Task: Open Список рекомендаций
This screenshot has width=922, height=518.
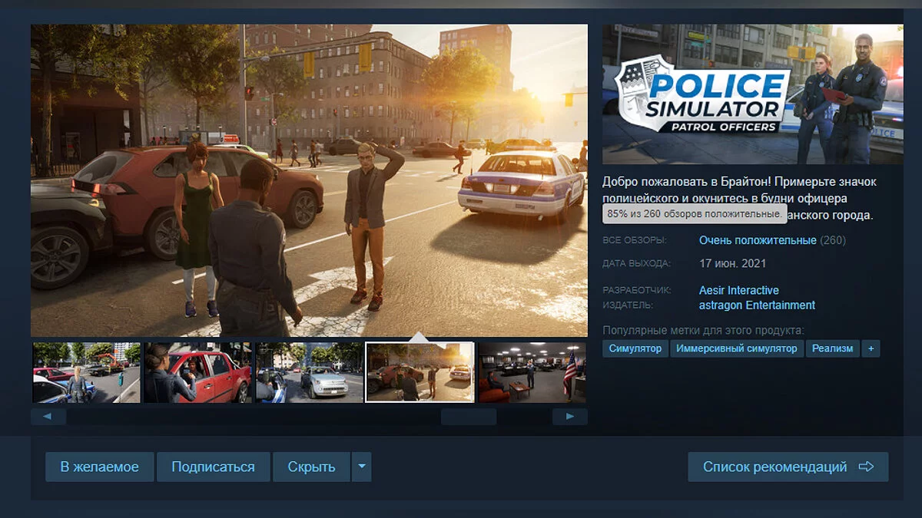Action: [x=788, y=467]
